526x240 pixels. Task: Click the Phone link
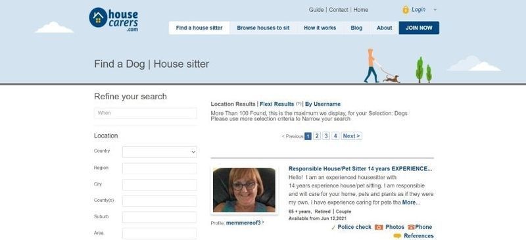pos(423,228)
